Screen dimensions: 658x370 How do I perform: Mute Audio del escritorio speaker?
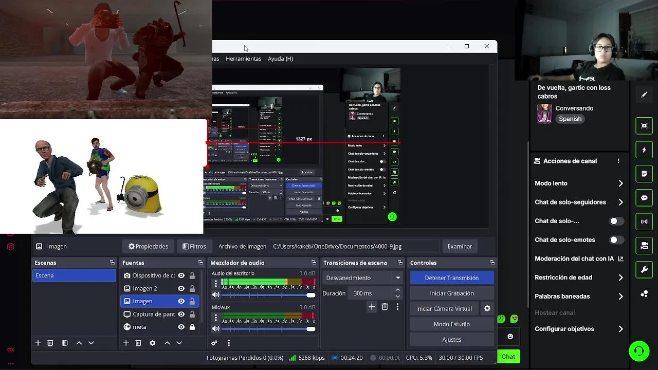pyautogui.click(x=216, y=295)
